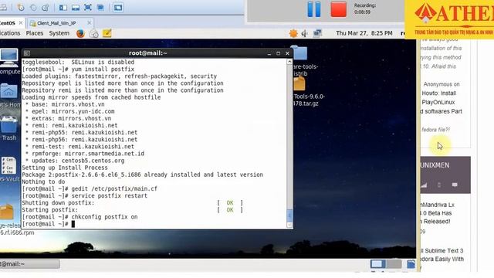Open the Places menu
Screen dimensions: 494x278
(34, 33)
